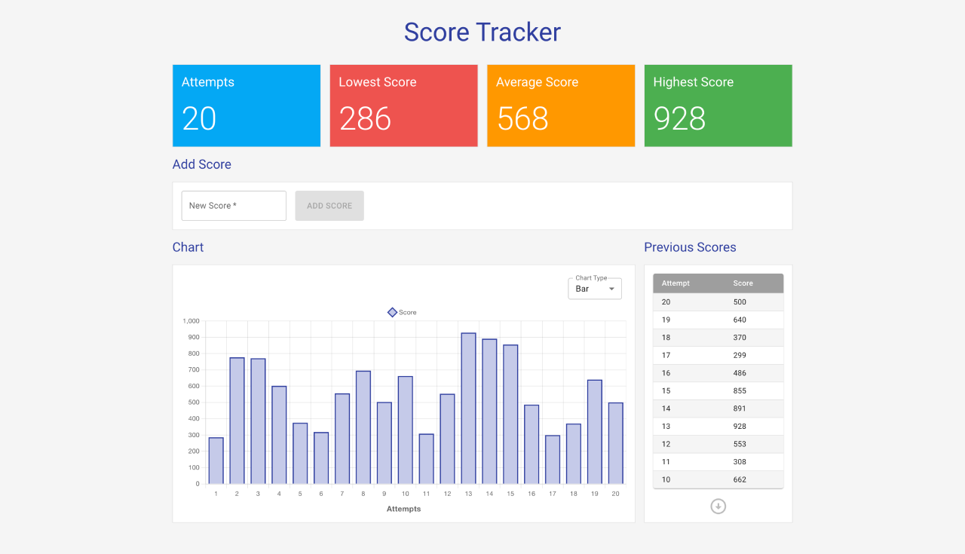Select the Highest Score green card
The width and height of the screenshot is (965, 554).
click(718, 106)
